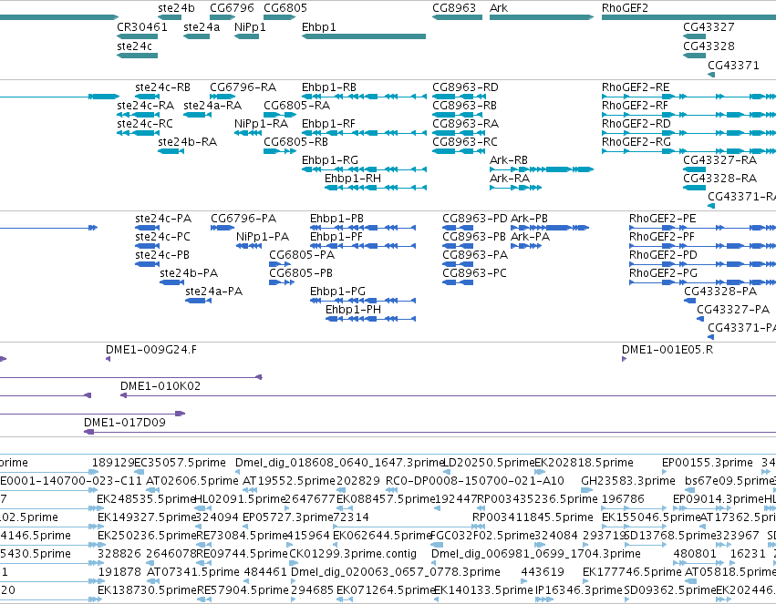Screen dimensions: 776x604
Task: Select the small CG43371 gene glyph
Action: 711,75
